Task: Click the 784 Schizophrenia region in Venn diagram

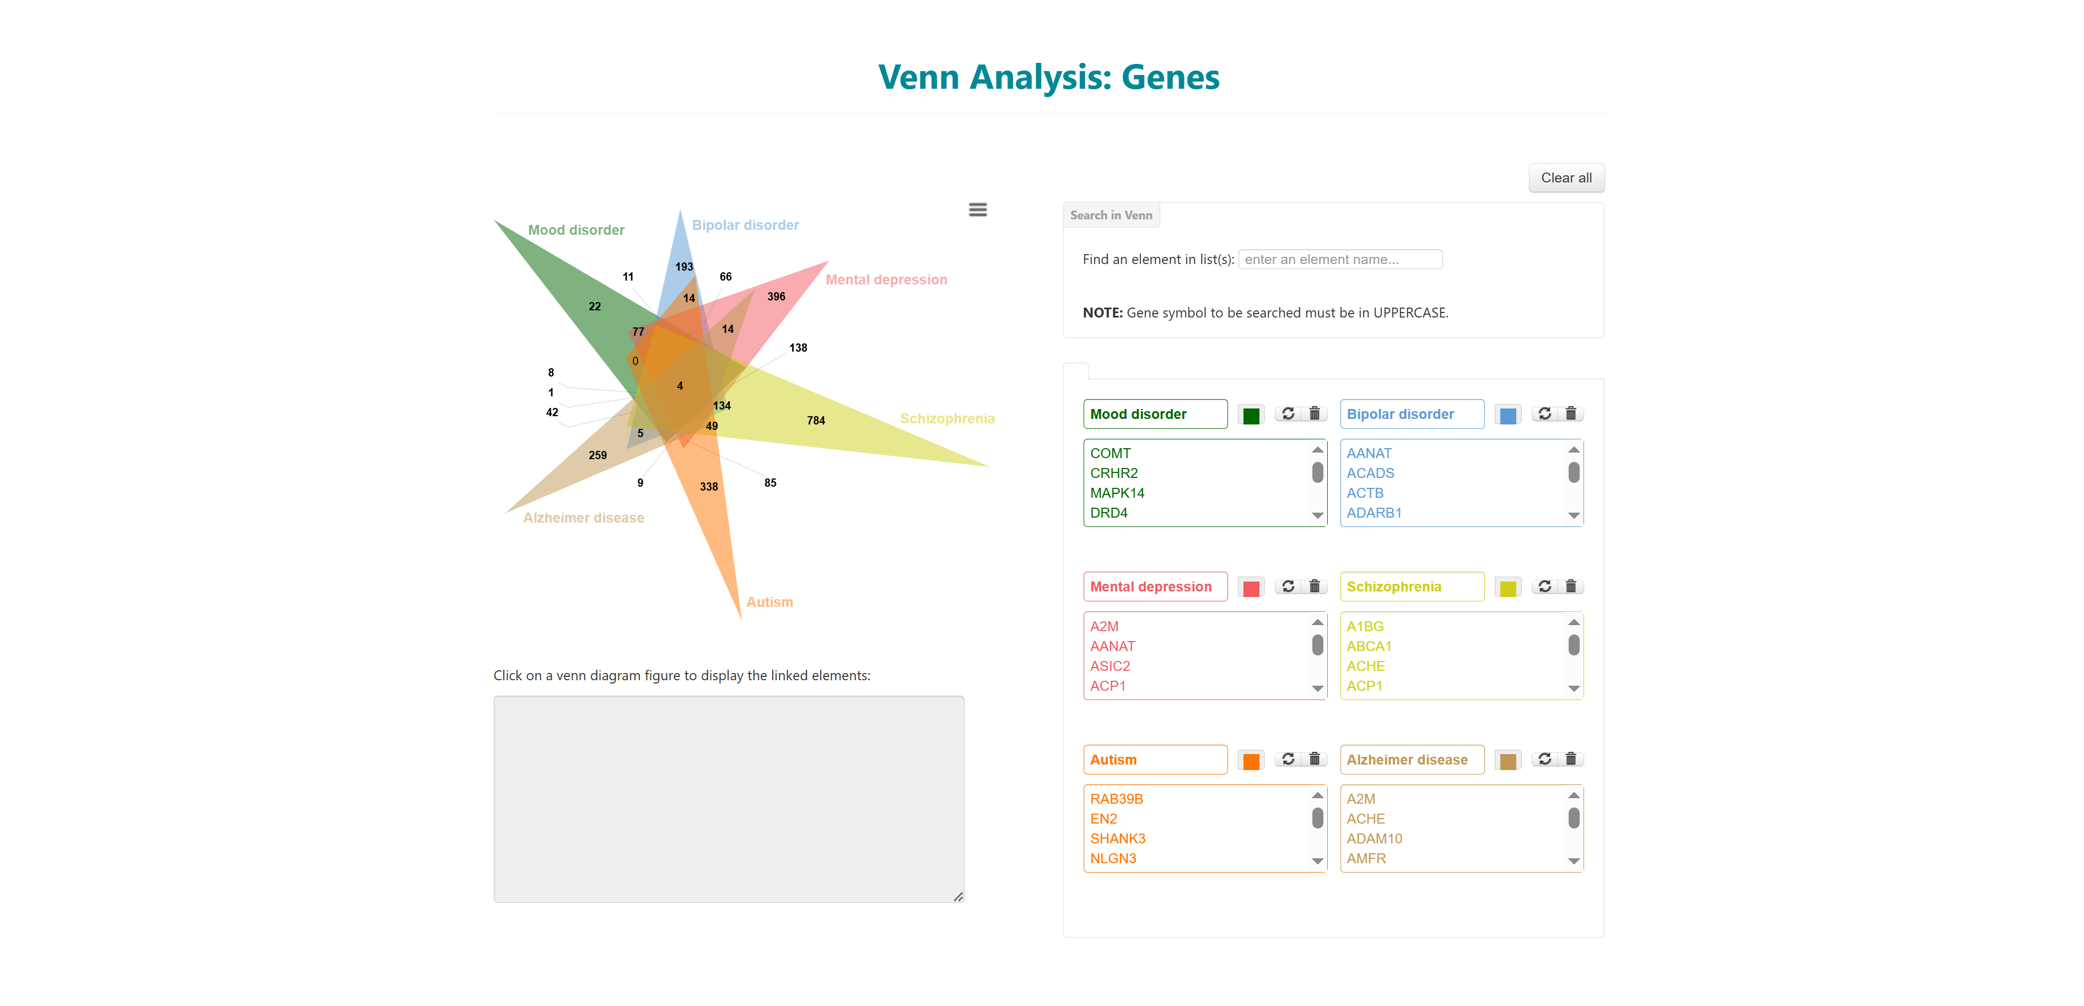Action: [816, 421]
